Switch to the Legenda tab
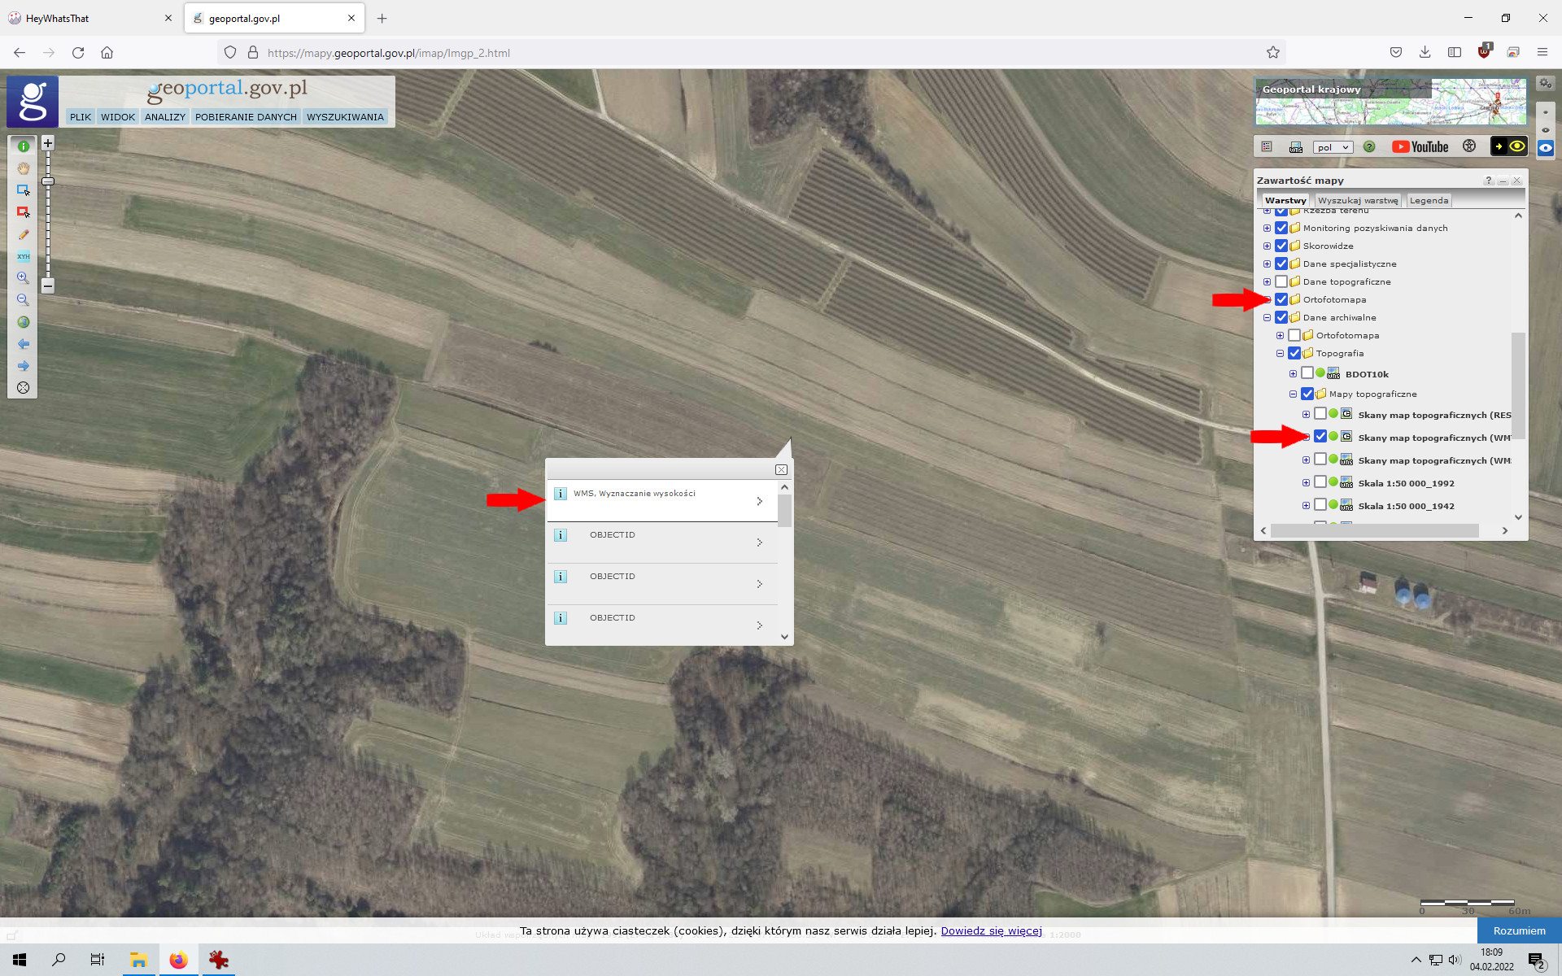Image resolution: width=1562 pixels, height=976 pixels. coord(1429,200)
